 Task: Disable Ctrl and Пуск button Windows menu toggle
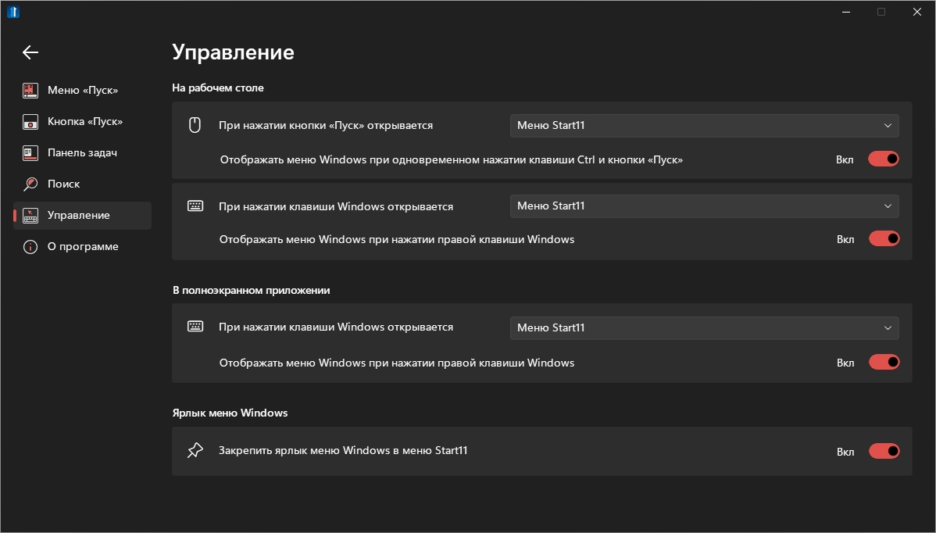click(x=884, y=159)
